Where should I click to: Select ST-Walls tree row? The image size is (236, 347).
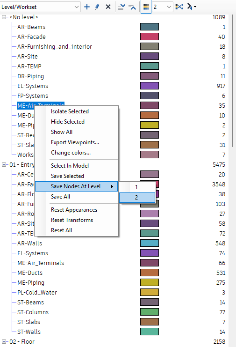pos(29,332)
